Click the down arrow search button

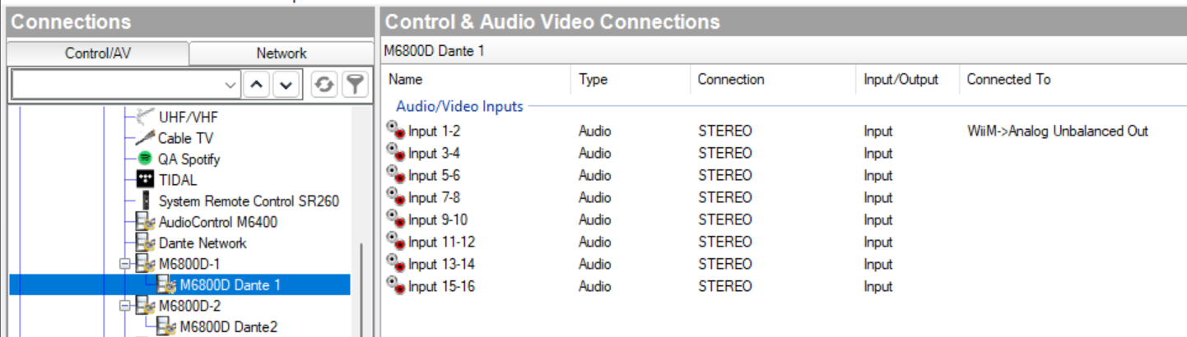coord(286,85)
